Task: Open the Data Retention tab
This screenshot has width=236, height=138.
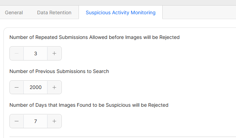Action: (54, 13)
